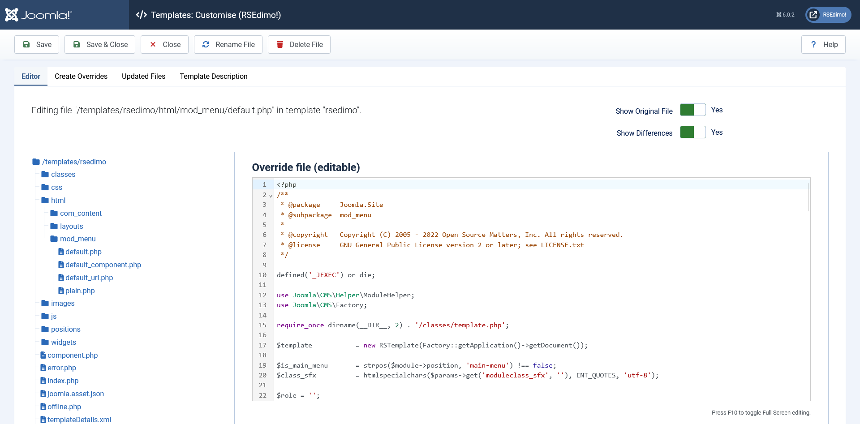Click the Close X icon in toolbar
This screenshot has width=860, height=424.
pyautogui.click(x=153, y=44)
